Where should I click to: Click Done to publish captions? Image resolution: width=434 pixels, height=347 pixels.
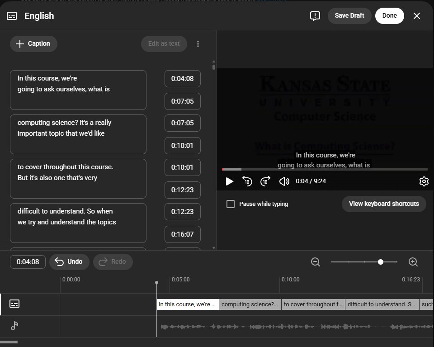click(389, 16)
